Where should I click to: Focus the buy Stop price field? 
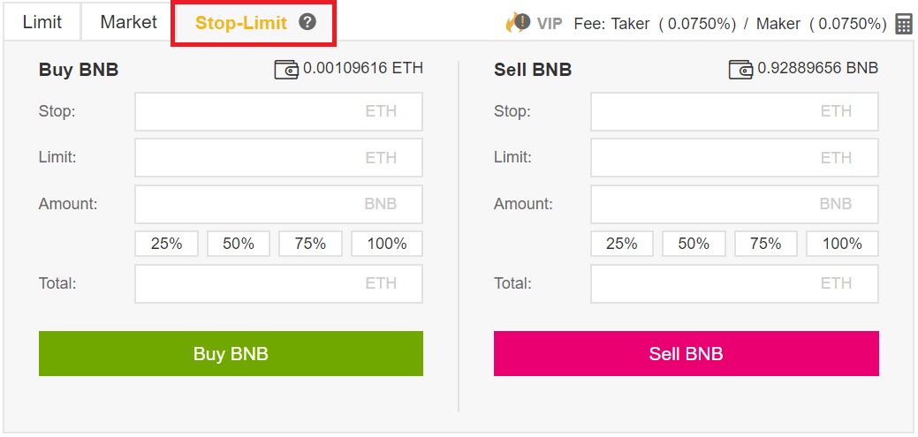[x=278, y=111]
